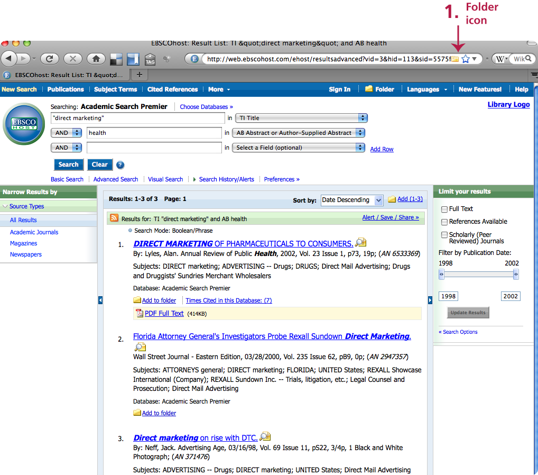Image resolution: width=538 pixels, height=475 pixels.
Task: Bookmark this page with the star icon
Action: coord(466,59)
